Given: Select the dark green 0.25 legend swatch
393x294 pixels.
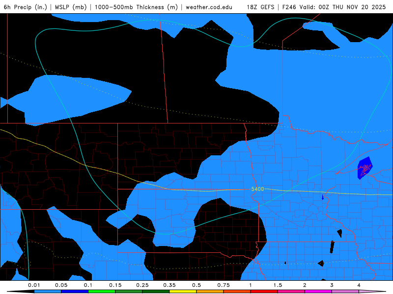Looking at the screenshot, I should 156,292.
